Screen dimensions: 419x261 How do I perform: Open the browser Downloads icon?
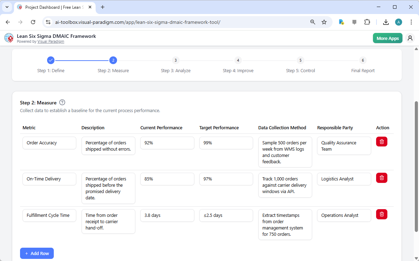tap(386, 22)
